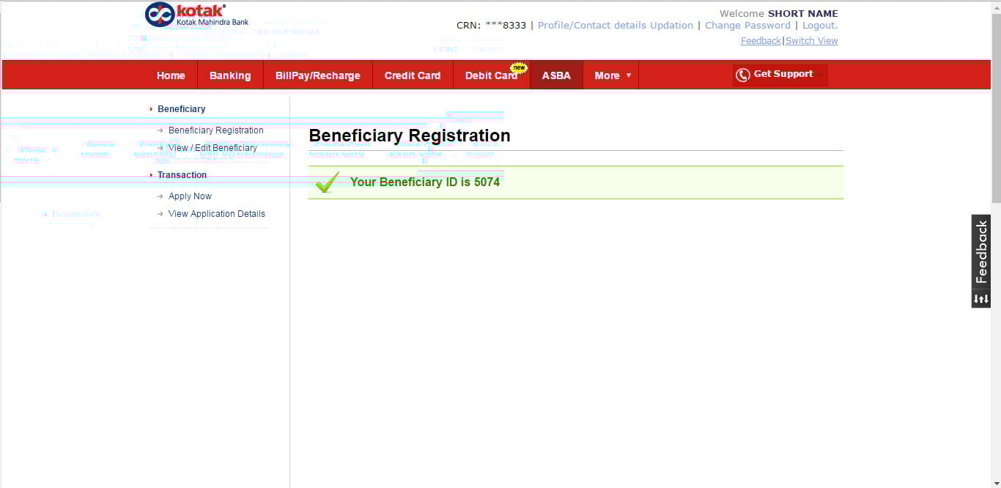The image size is (1001, 488).
Task: Open the Banking menu
Action: [x=230, y=75]
